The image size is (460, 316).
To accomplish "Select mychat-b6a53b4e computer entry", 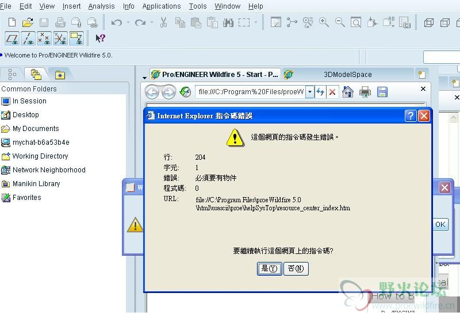I will (35, 142).
